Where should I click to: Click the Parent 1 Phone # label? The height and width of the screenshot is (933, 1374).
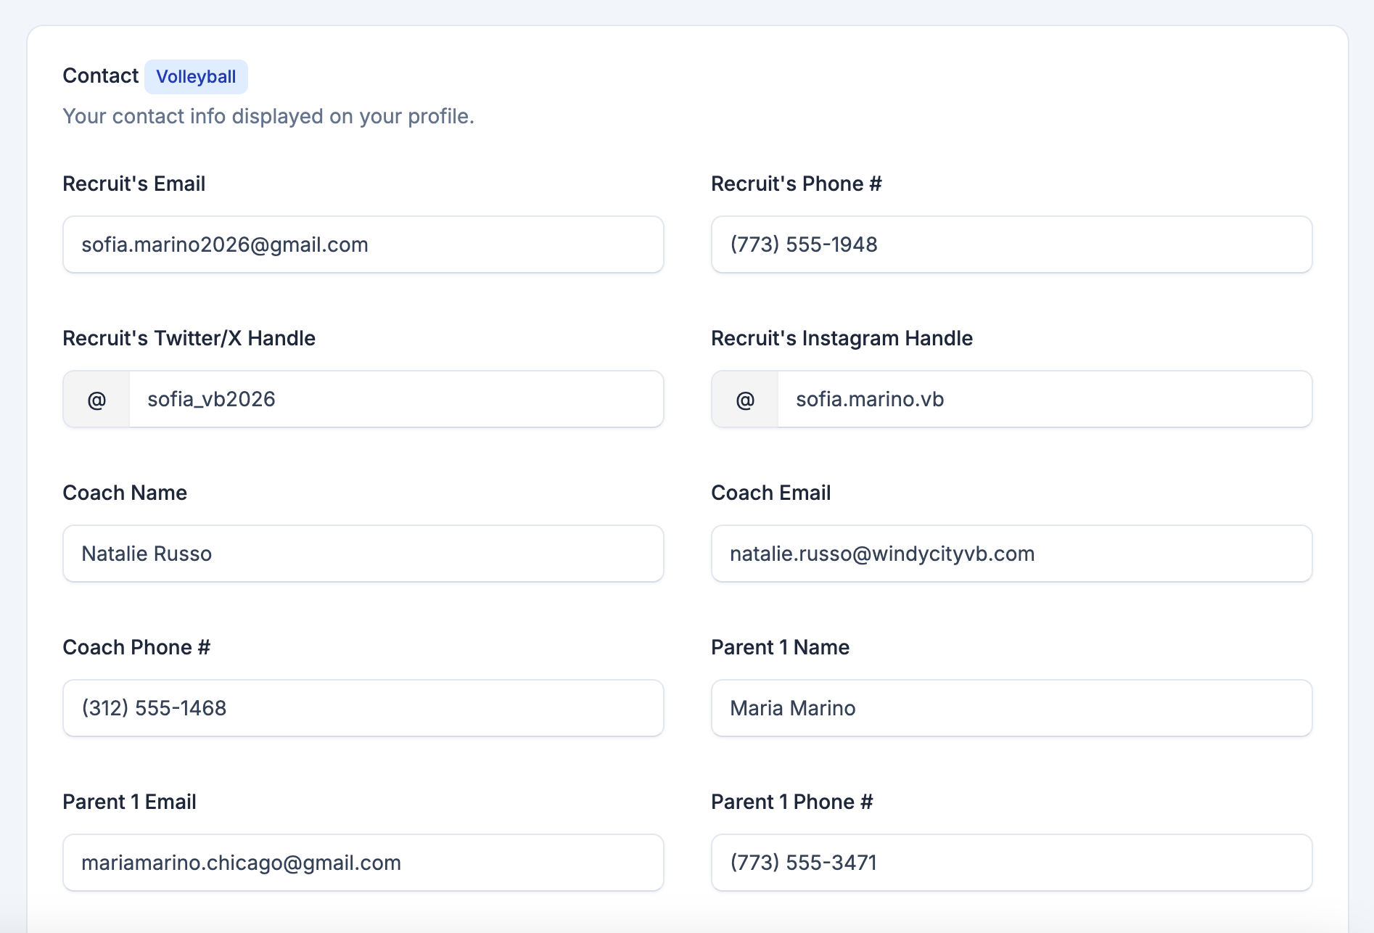pos(792,802)
